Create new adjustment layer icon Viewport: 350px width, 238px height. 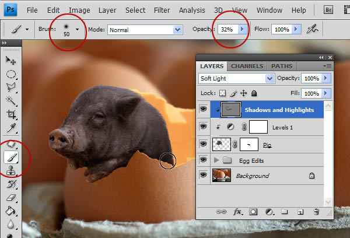[x=269, y=212]
